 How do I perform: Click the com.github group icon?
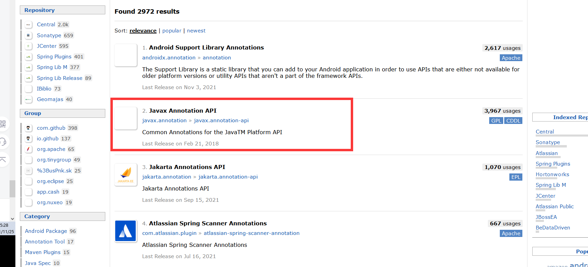(28, 128)
